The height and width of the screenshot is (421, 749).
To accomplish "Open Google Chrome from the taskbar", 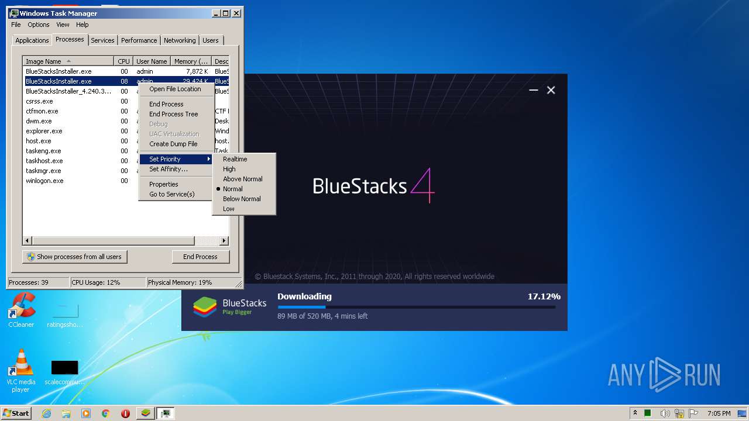I will pos(106,413).
